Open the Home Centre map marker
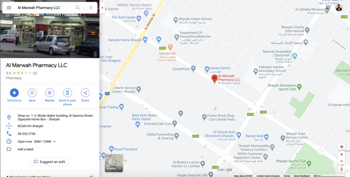Viewport: 350px width, 177px height. (x=207, y=68)
